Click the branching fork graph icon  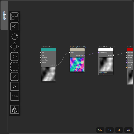(x=15, y=27)
